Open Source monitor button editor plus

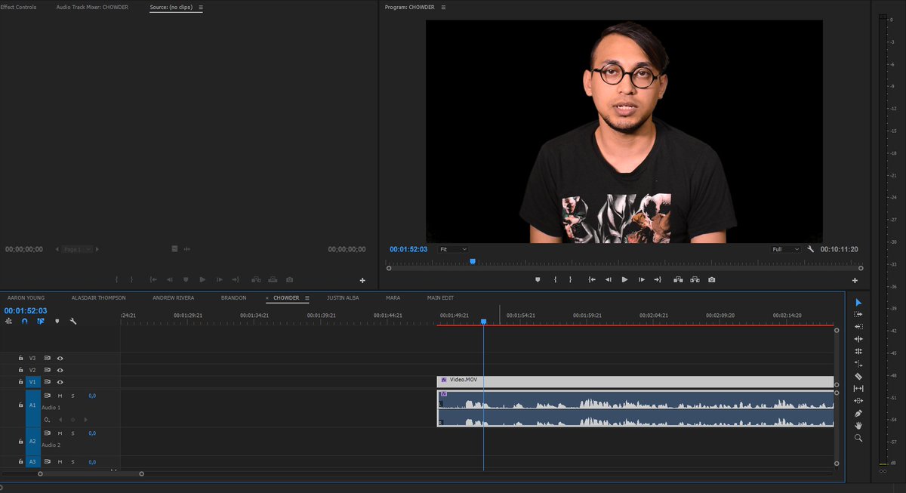[362, 280]
